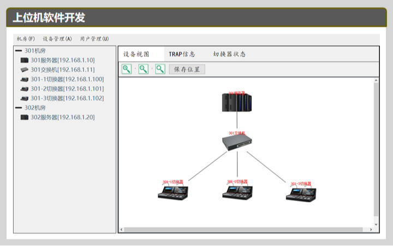Click icon beside 301-3切换器[192.168.1.102]

[x=25, y=98]
